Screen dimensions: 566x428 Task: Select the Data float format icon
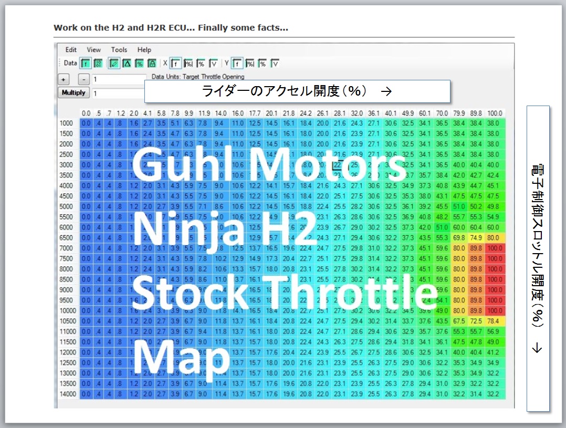click(86, 64)
